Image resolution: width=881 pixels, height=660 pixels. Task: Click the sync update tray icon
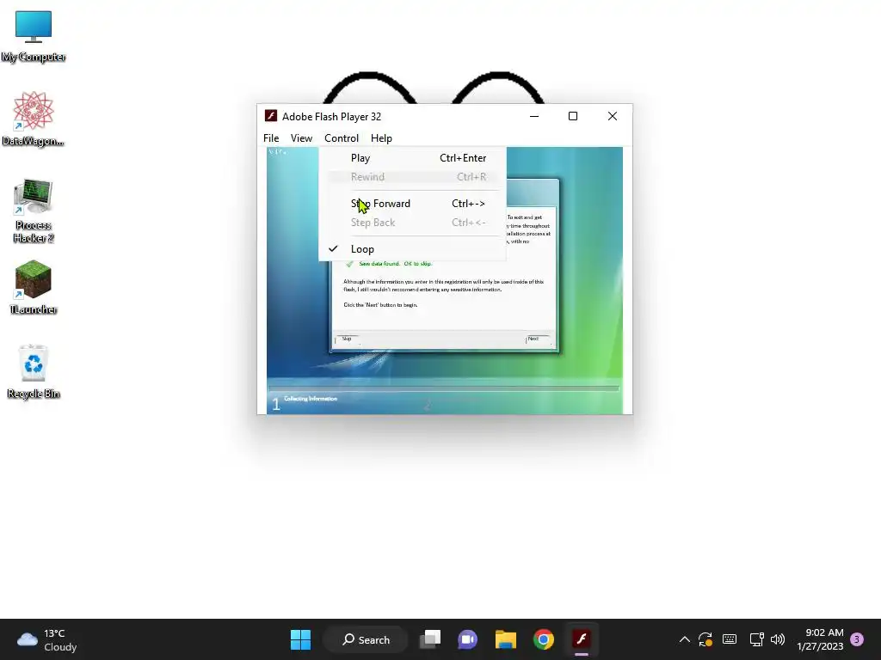tap(705, 639)
